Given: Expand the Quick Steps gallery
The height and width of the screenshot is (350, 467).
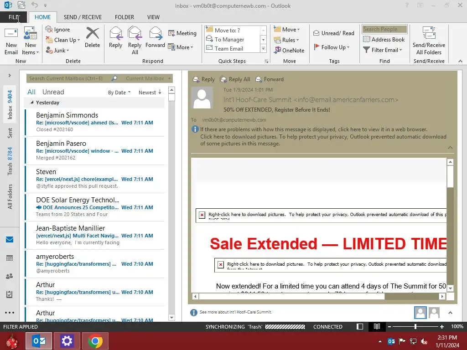Looking at the screenshot, I should click(x=263, y=48).
